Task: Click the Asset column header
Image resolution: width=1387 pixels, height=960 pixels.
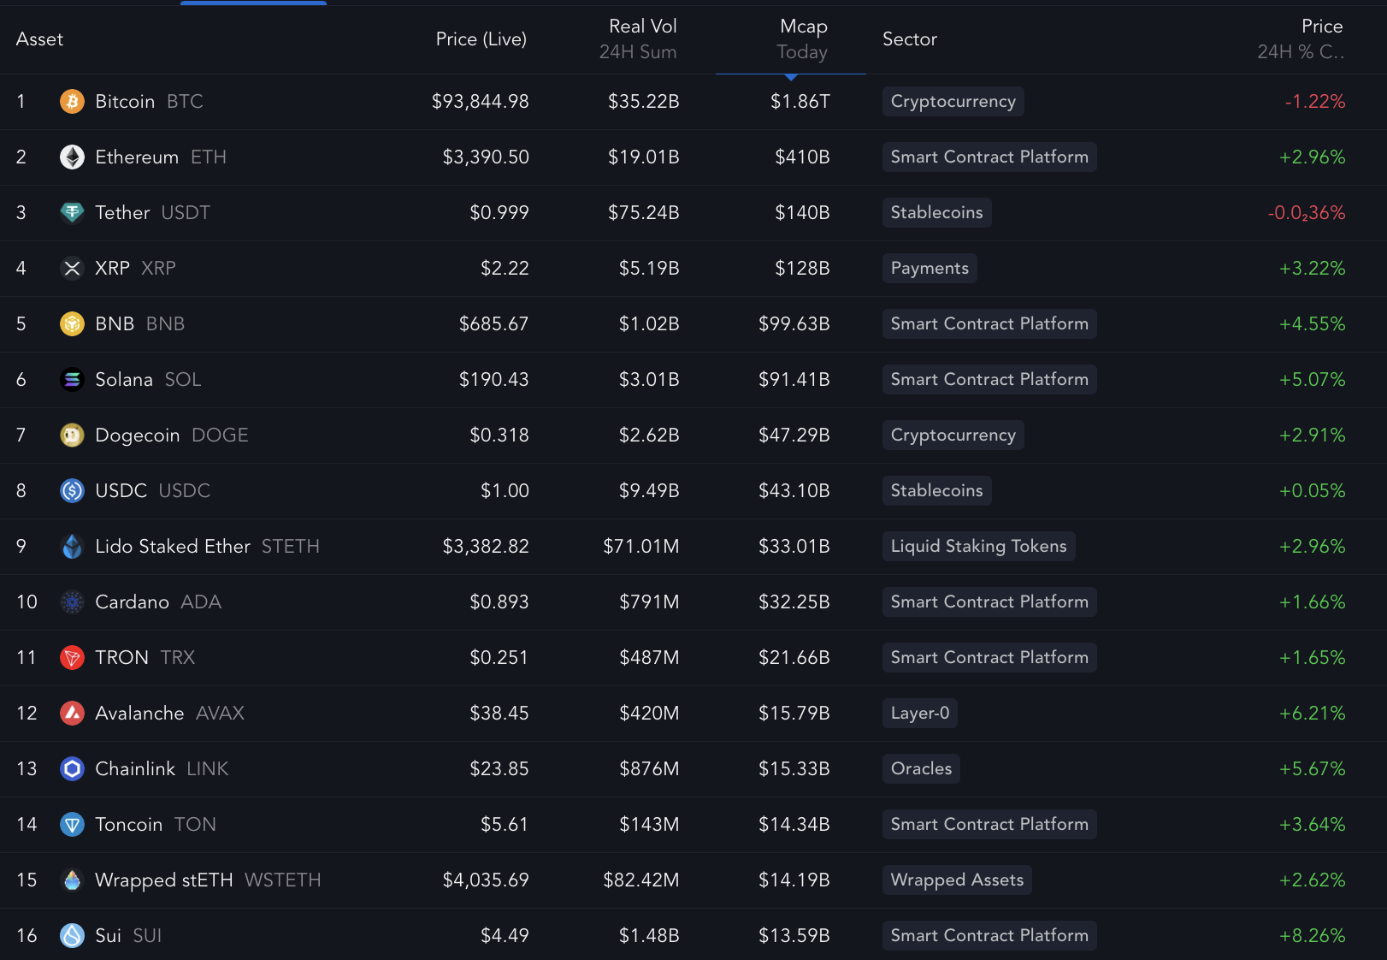Action: (39, 39)
